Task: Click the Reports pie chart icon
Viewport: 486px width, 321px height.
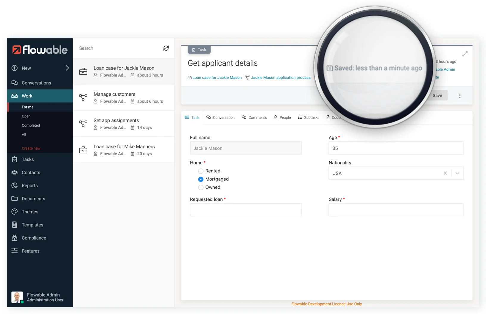Action: click(x=14, y=185)
